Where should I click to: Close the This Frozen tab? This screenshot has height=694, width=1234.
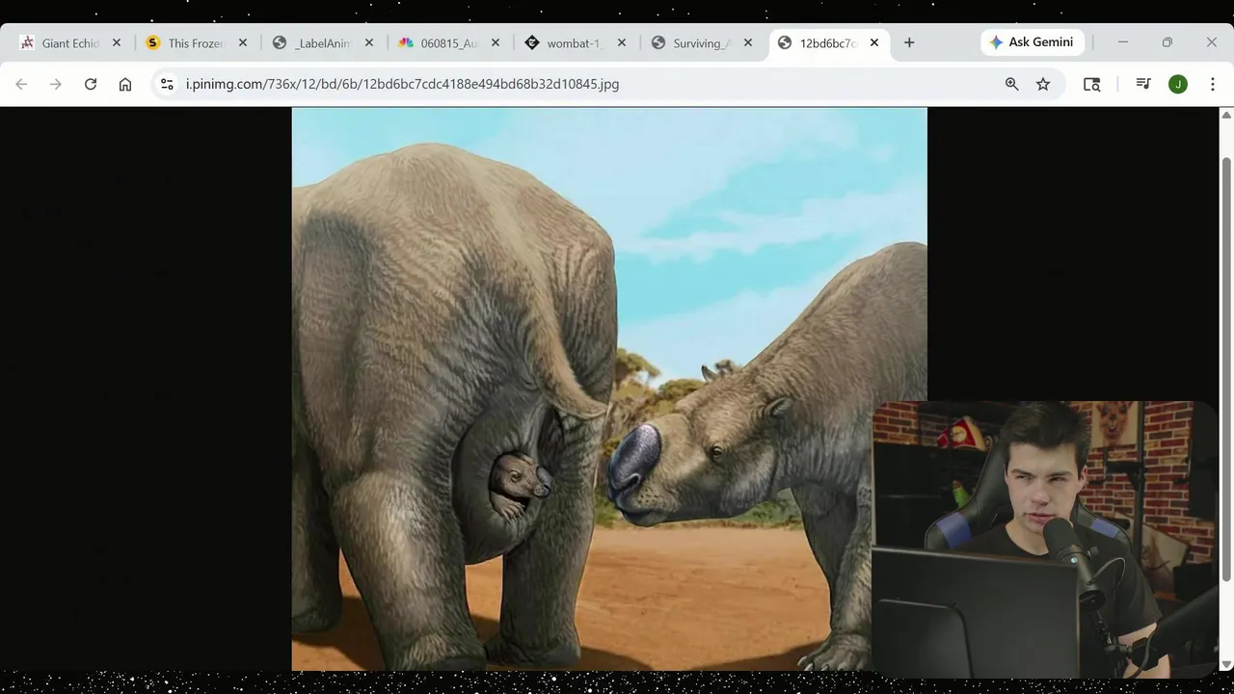[x=243, y=43]
